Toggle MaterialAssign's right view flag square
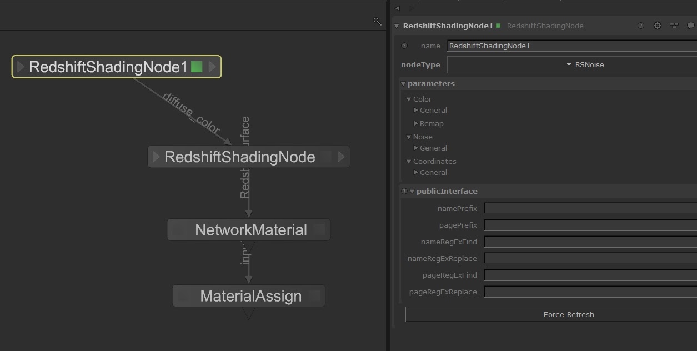 (x=314, y=296)
